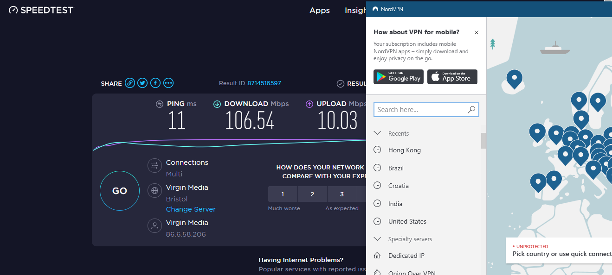
Task: Select the Iceland map pin
Action: point(514,79)
